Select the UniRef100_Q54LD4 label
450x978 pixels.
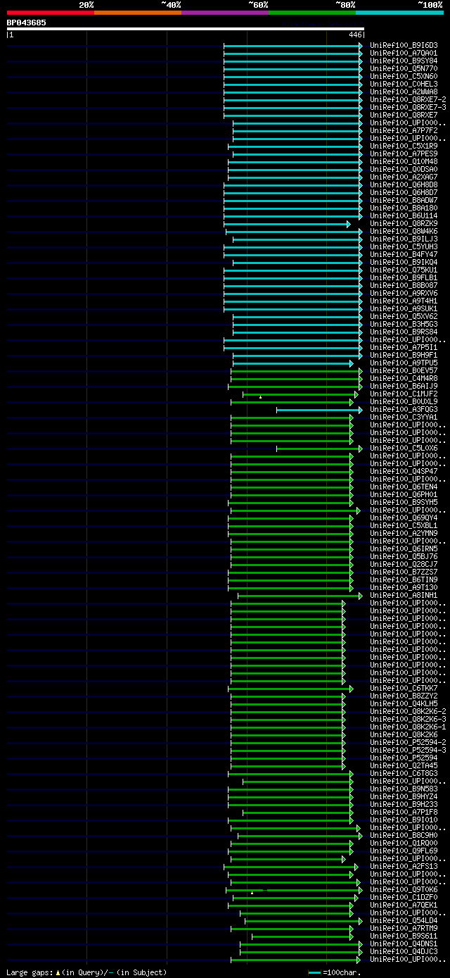[x=404, y=921]
